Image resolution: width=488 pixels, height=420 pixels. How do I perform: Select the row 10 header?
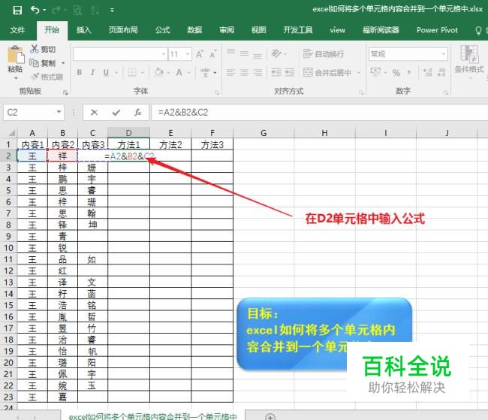pyautogui.click(x=8, y=248)
